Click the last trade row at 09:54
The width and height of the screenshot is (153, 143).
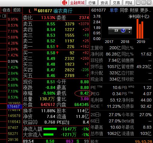(56, 141)
